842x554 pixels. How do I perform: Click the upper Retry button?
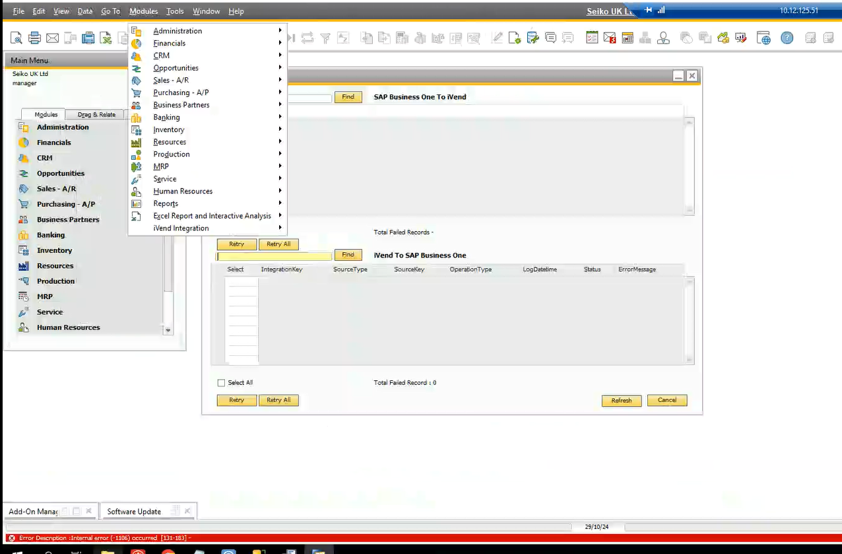pyautogui.click(x=236, y=244)
